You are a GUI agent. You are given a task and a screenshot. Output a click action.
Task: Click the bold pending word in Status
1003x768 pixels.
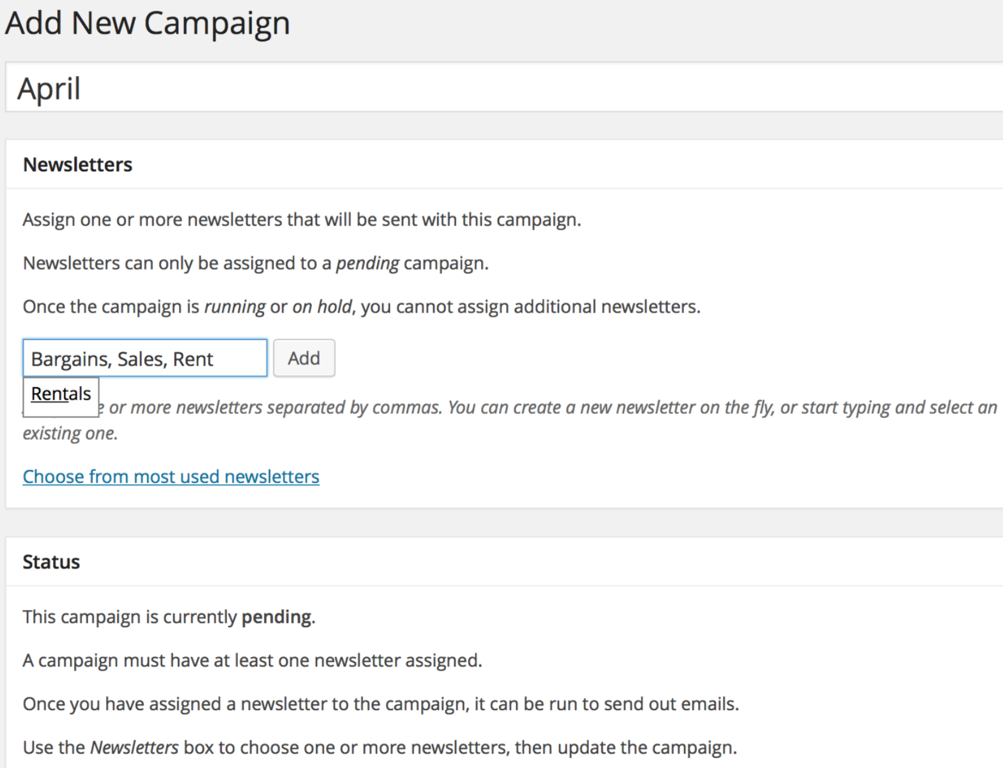click(x=276, y=617)
